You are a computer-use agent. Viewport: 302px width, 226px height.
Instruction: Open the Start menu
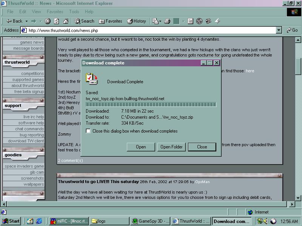click(11, 221)
